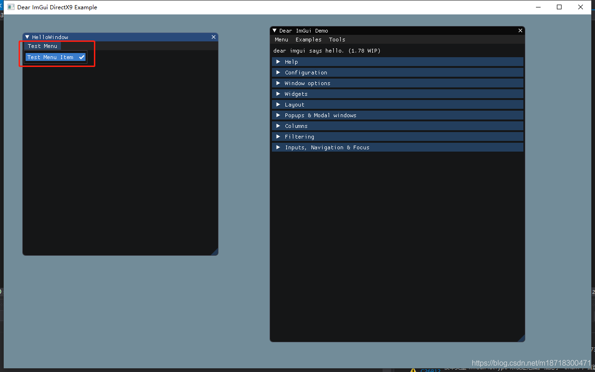Click the 'dear imgui says hello' text

click(327, 51)
